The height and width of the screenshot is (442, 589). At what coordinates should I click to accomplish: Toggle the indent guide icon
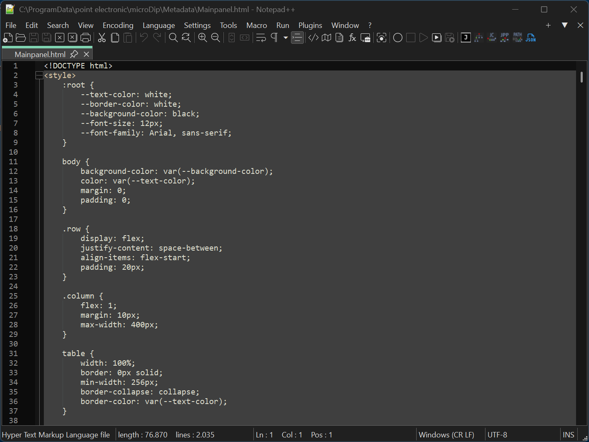[297, 38]
